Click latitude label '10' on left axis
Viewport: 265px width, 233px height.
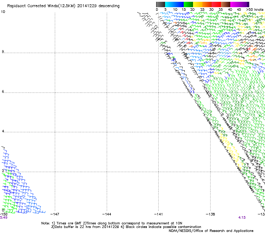pos(3,12)
